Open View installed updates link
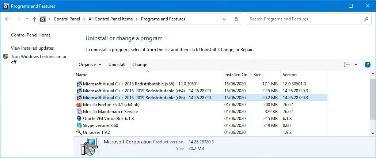The image size is (376, 158). coord(33,48)
